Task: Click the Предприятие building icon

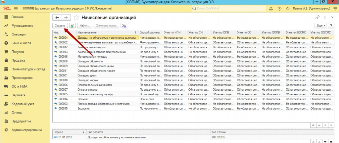Action: 6,121
